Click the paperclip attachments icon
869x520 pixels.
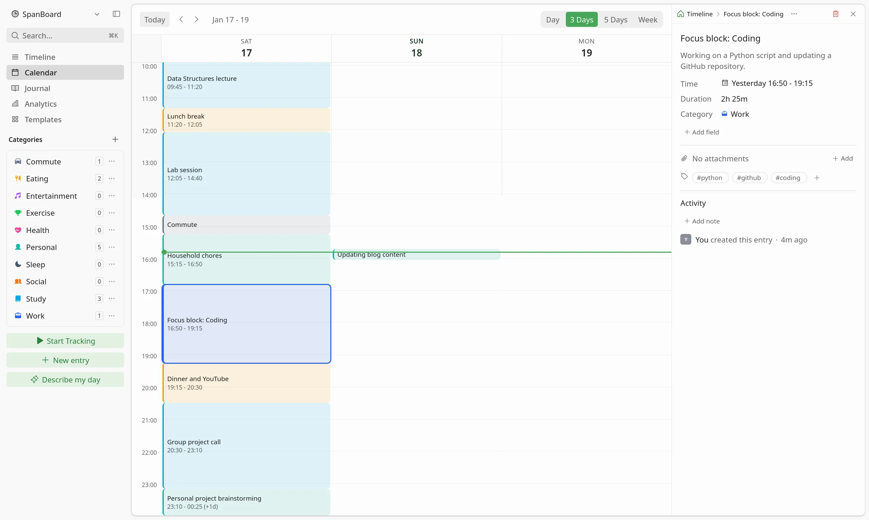coord(684,158)
